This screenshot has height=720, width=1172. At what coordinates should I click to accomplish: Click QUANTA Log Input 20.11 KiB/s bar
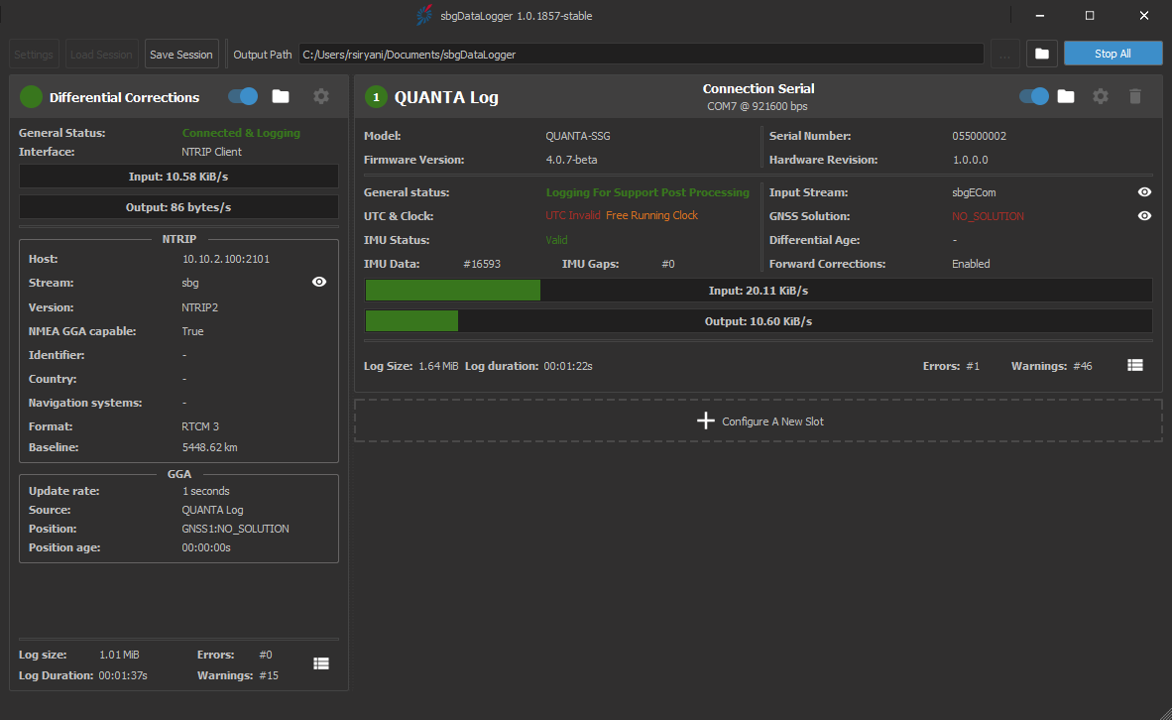(759, 291)
